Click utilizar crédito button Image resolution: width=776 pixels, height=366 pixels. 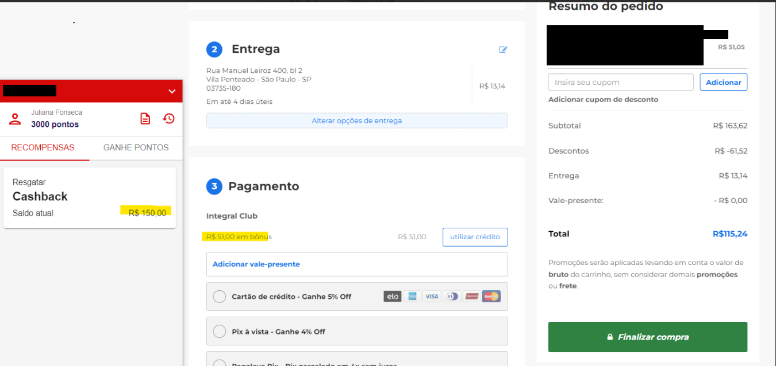tap(475, 237)
